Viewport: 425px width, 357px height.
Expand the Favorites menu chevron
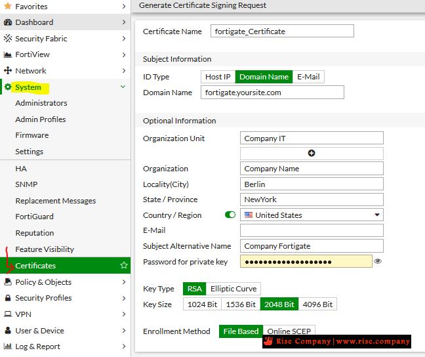coord(124,7)
